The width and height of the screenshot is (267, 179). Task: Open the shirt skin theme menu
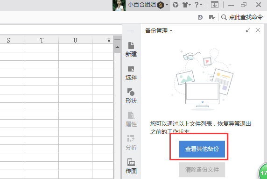(186, 5)
